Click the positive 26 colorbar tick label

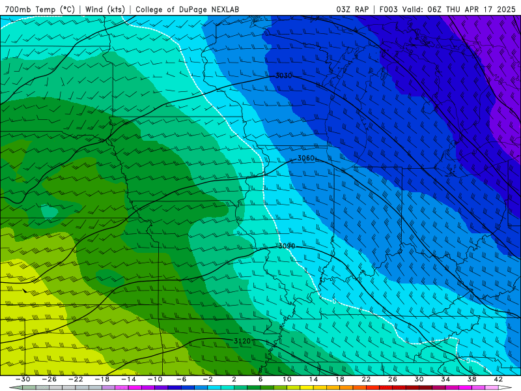[x=393, y=379]
